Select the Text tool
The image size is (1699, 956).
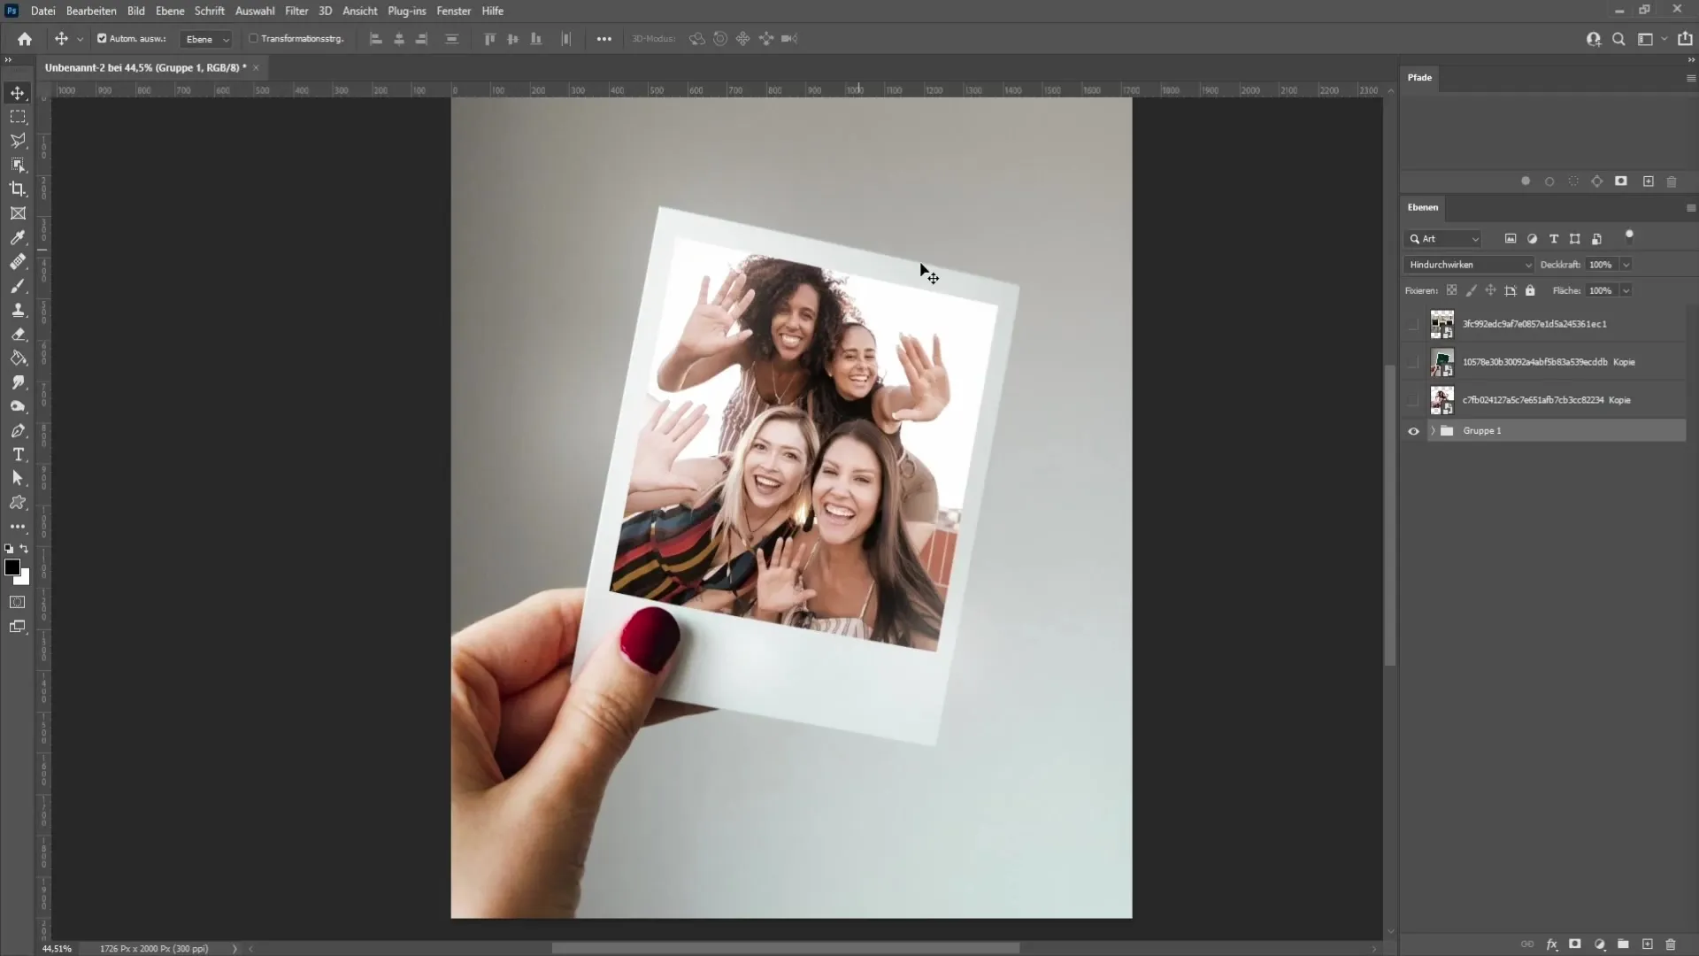tap(18, 455)
